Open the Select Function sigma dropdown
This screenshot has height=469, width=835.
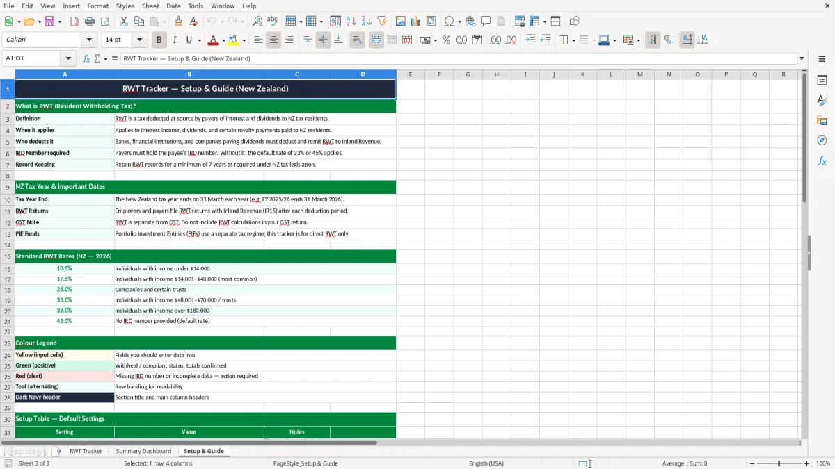coord(106,58)
